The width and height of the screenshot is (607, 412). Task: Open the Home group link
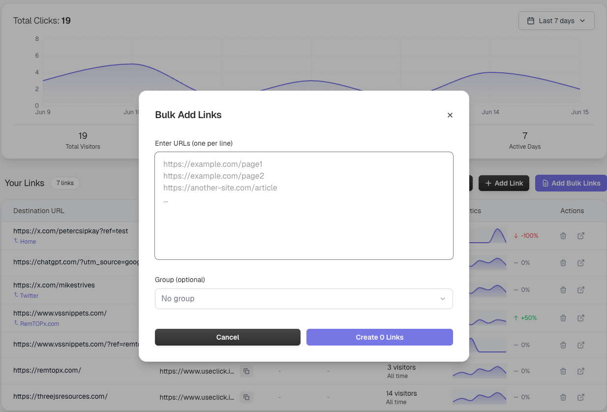pyautogui.click(x=28, y=242)
